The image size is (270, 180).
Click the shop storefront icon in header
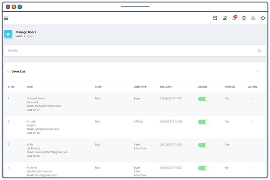tap(215, 18)
